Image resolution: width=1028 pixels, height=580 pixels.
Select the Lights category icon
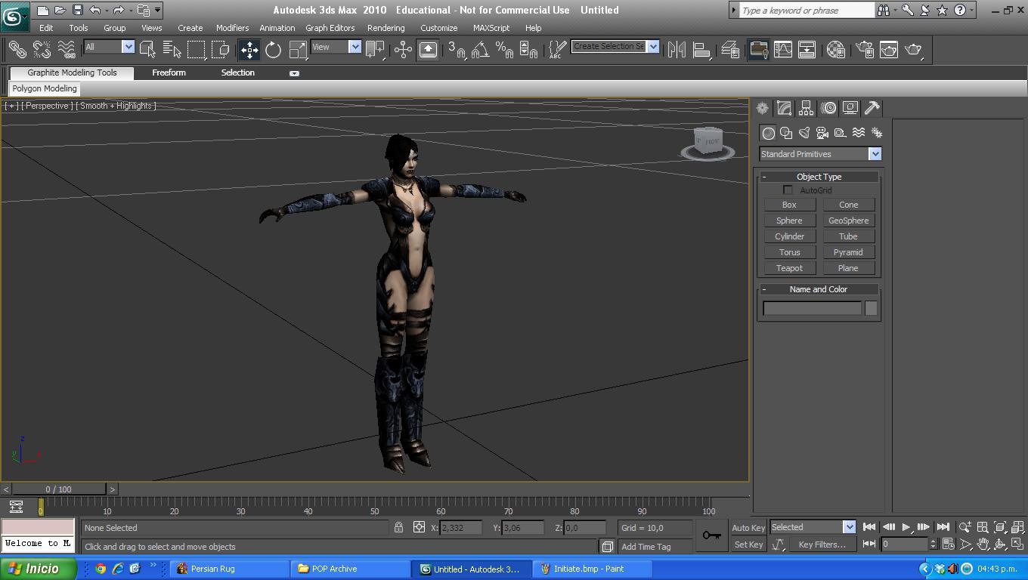tap(804, 133)
